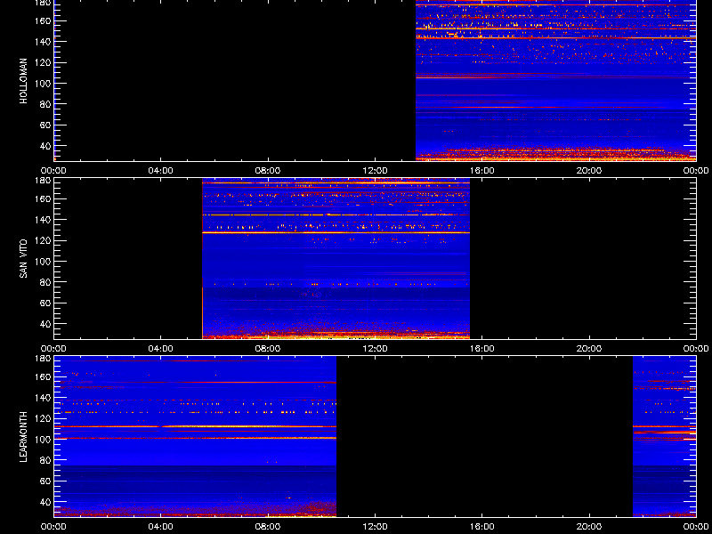Click San Vito's 60 frequency axis label
Viewport: 712px width, 534px height.
[45, 303]
